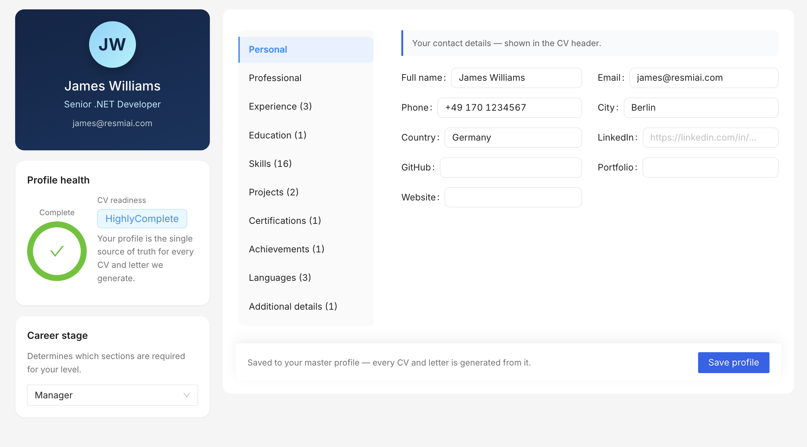The height and width of the screenshot is (447, 807).
Task: View Projects (2) section
Action: pos(306,192)
